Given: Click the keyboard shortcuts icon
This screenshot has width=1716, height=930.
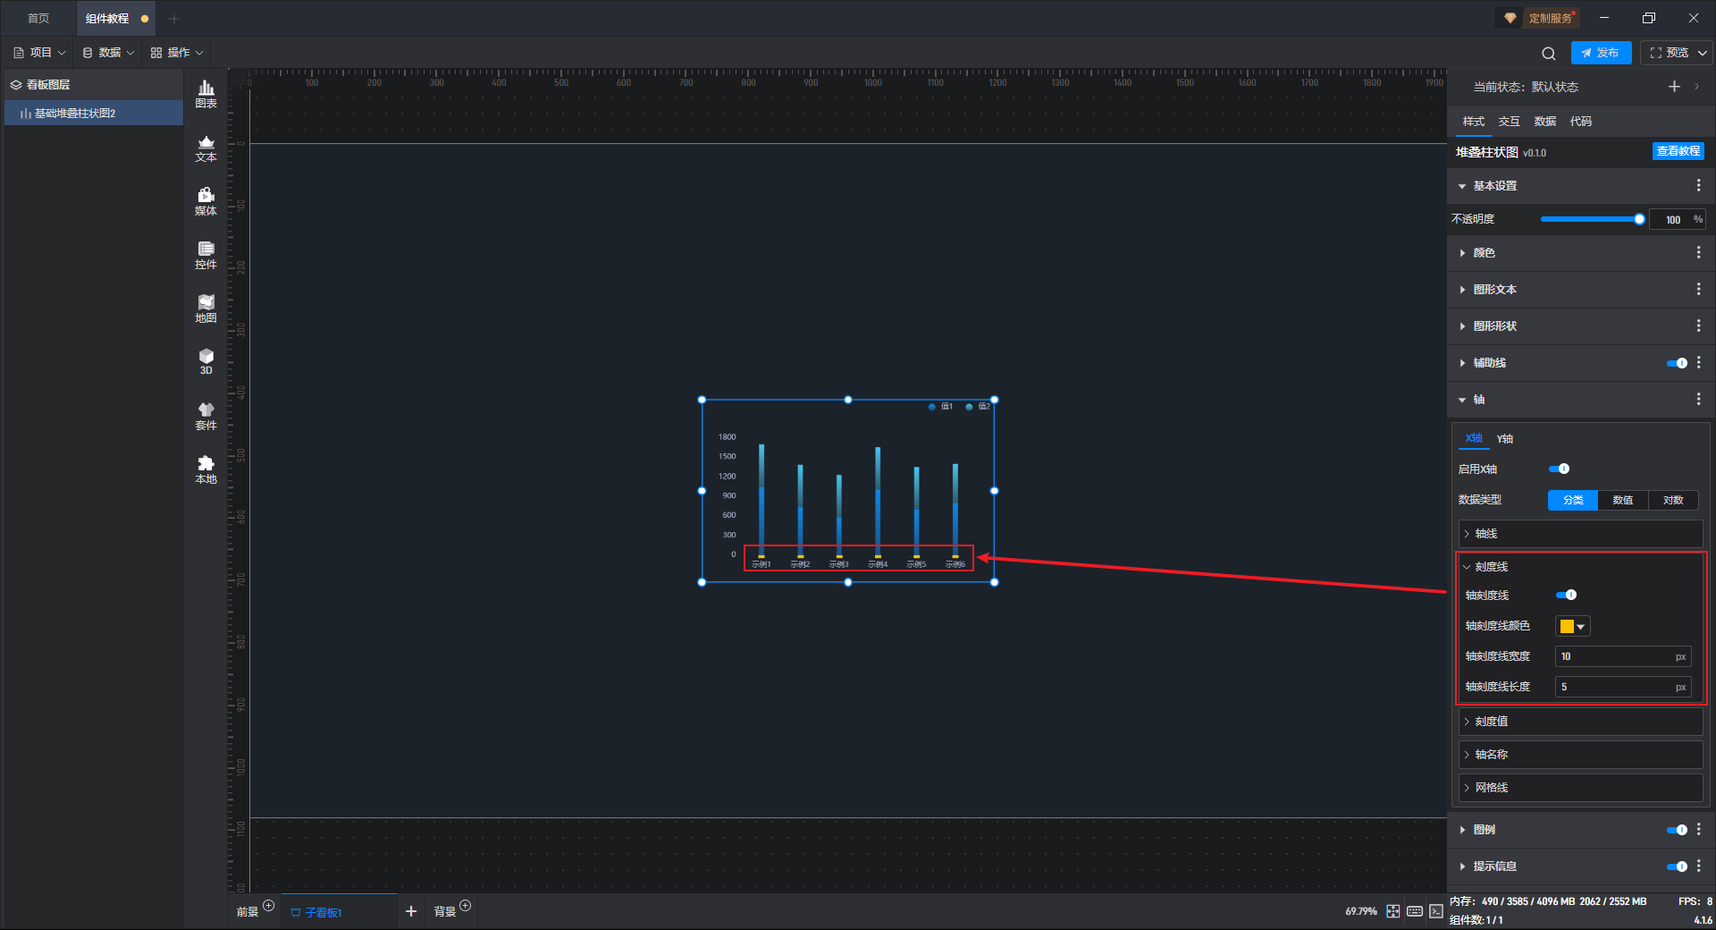Looking at the screenshot, I should [1415, 911].
